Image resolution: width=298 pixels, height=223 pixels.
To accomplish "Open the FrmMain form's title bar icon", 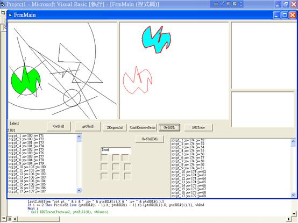I will pos(10,15).
